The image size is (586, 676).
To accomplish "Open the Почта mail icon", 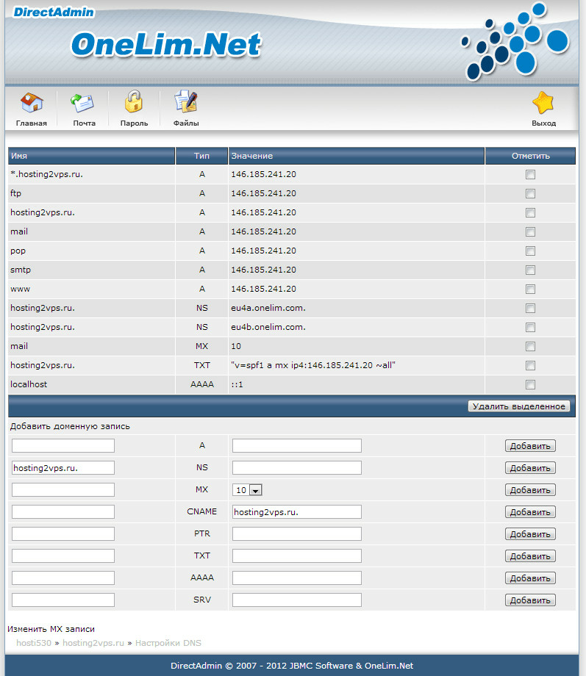I will (82, 104).
